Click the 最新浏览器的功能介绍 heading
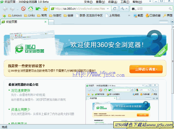The image size is (174, 129). click(x=23, y=85)
